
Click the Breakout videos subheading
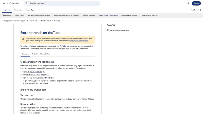tap(28, 104)
